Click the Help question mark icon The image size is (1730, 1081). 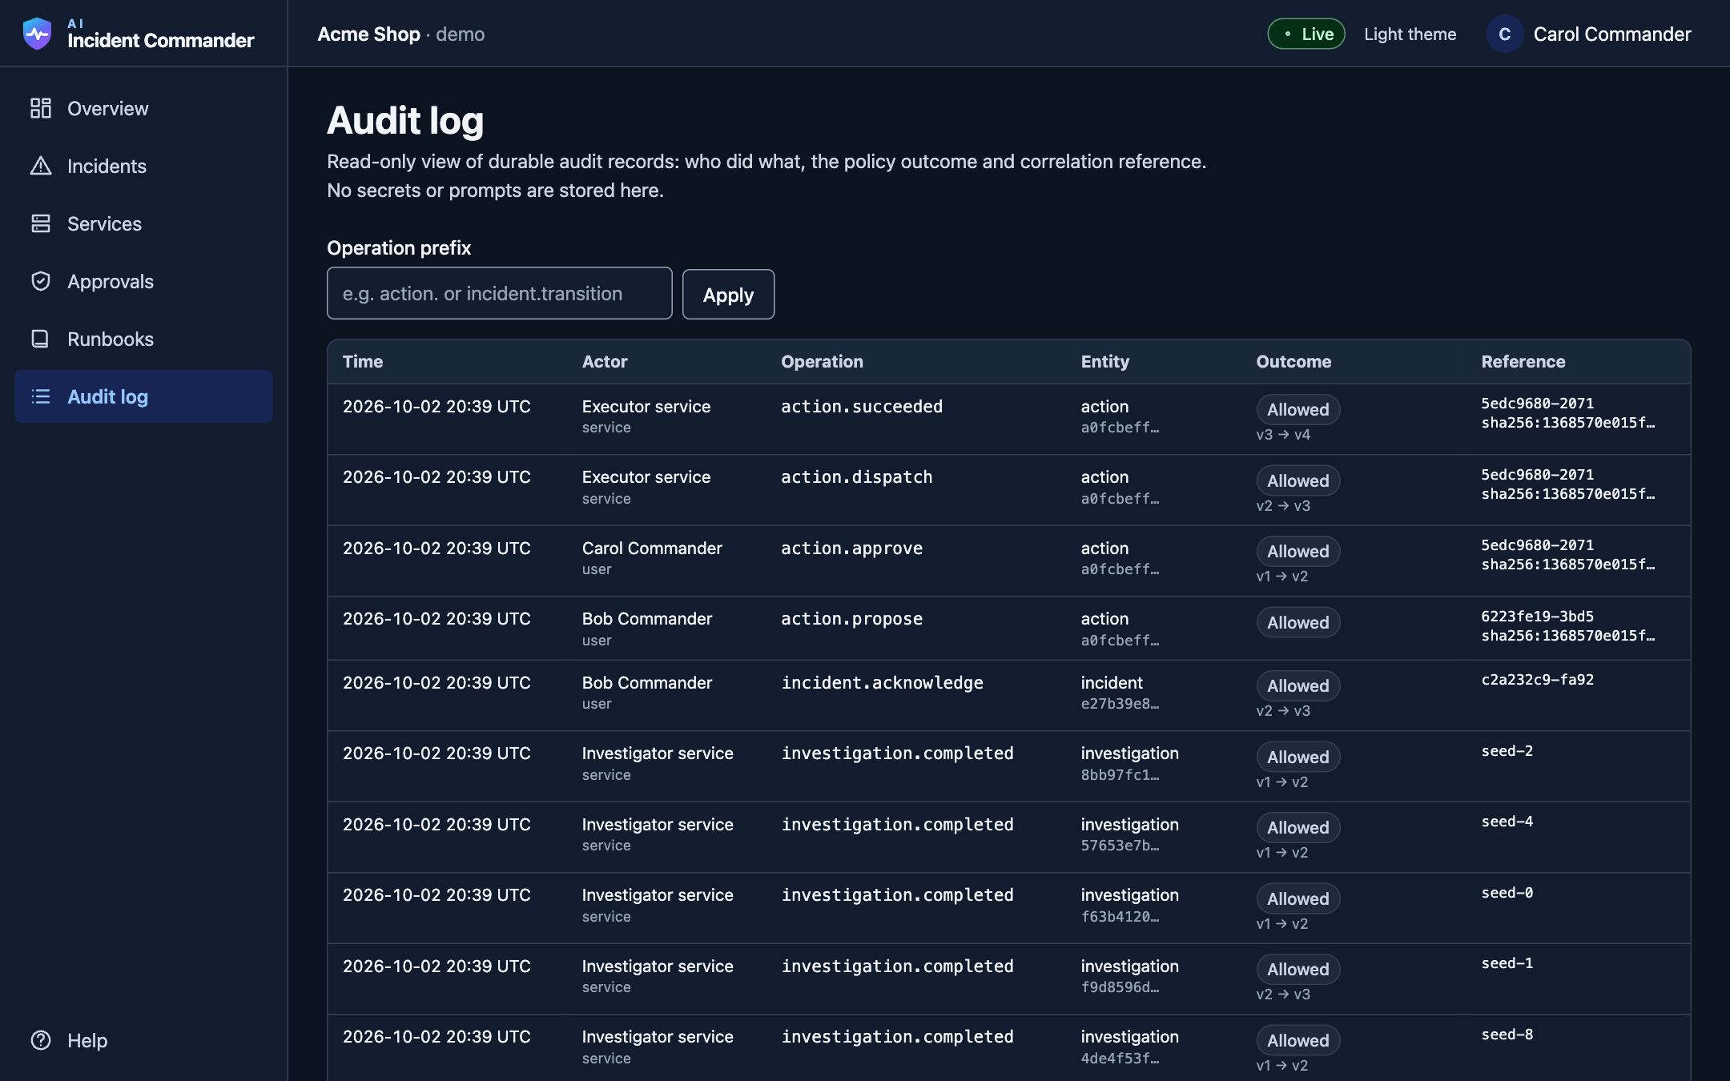(41, 1040)
